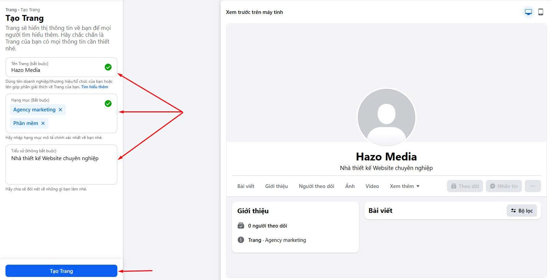Click the profile picture placeholder avatar
Image resolution: width=551 pixels, height=280 pixels.
coord(387,118)
